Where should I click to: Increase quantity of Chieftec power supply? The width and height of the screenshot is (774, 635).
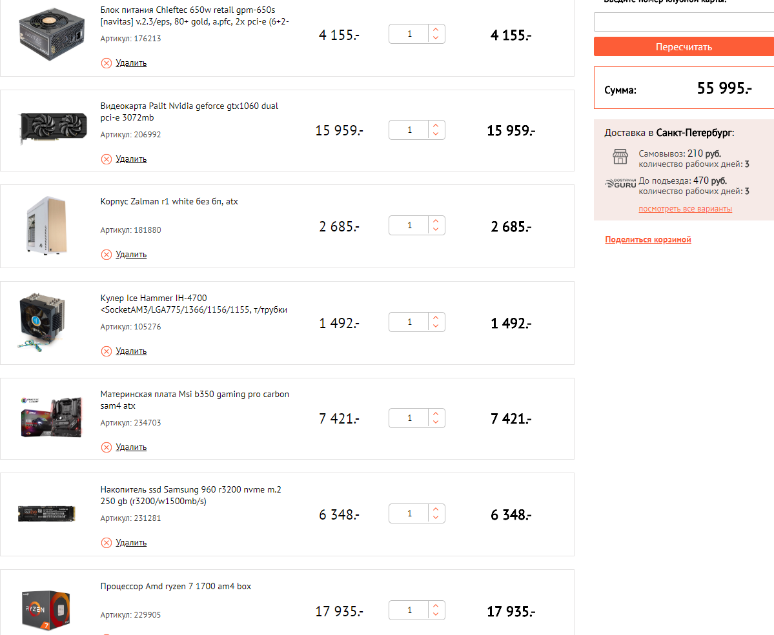point(436,30)
